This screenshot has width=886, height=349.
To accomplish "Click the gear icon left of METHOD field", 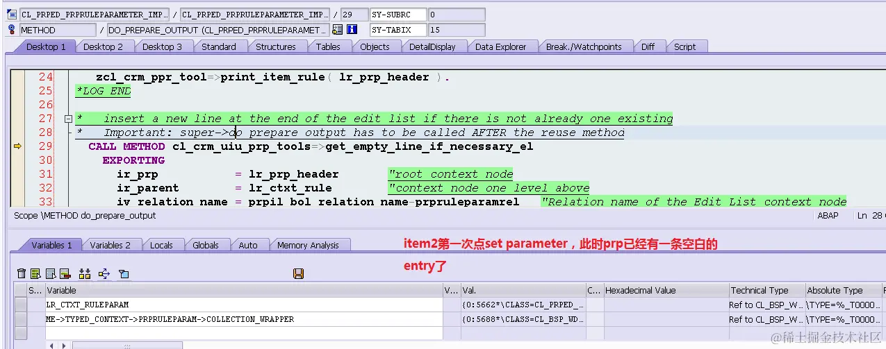I will coord(12,30).
